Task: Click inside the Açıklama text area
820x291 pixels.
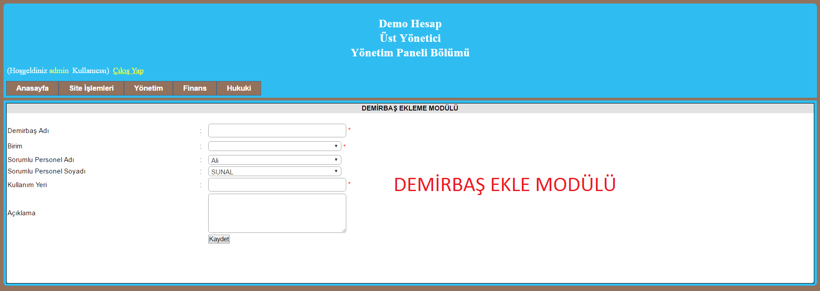Action: coord(277,213)
